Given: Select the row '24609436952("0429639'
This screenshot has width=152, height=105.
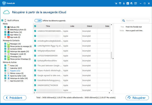Looking at the screenshot, I should click(72, 85).
